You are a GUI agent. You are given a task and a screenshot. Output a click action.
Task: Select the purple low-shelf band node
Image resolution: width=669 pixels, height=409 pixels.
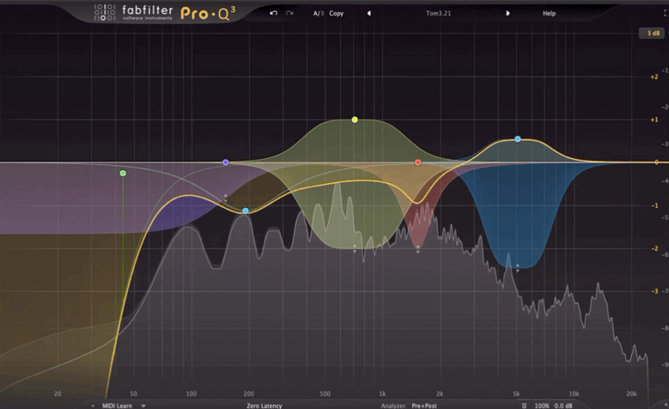(x=226, y=162)
